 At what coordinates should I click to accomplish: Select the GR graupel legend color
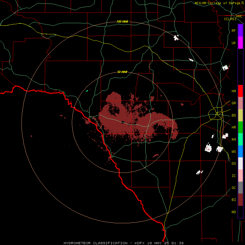coord(240,103)
